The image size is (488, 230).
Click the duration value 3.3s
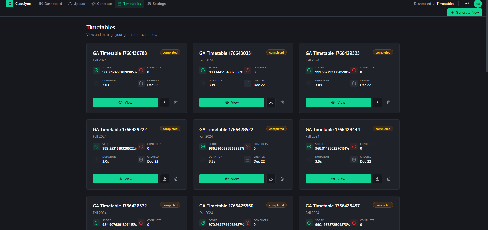[x=212, y=161]
